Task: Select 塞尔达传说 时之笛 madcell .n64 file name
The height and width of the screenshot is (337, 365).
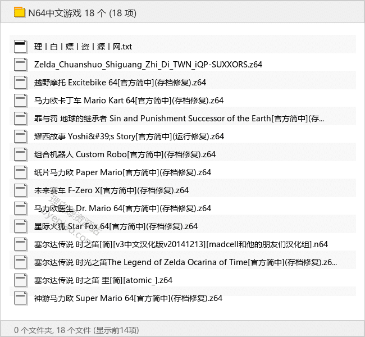Action: click(181, 244)
